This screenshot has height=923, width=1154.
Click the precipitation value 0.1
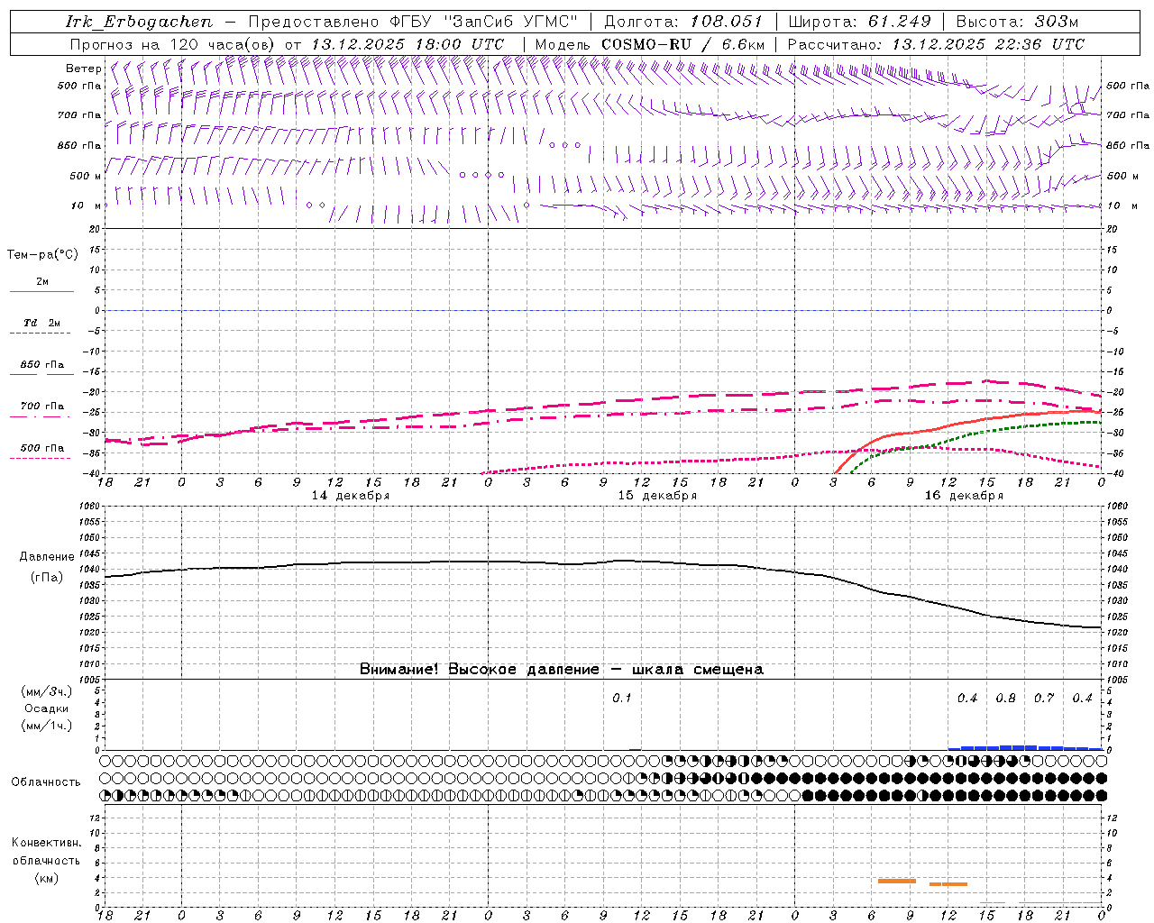[x=622, y=699]
